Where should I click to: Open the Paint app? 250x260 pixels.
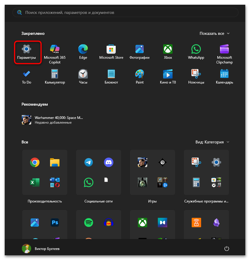(140, 76)
